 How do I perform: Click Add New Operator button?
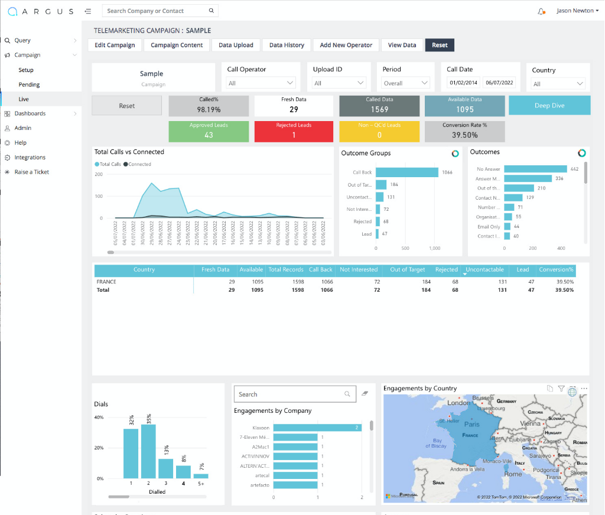(346, 45)
